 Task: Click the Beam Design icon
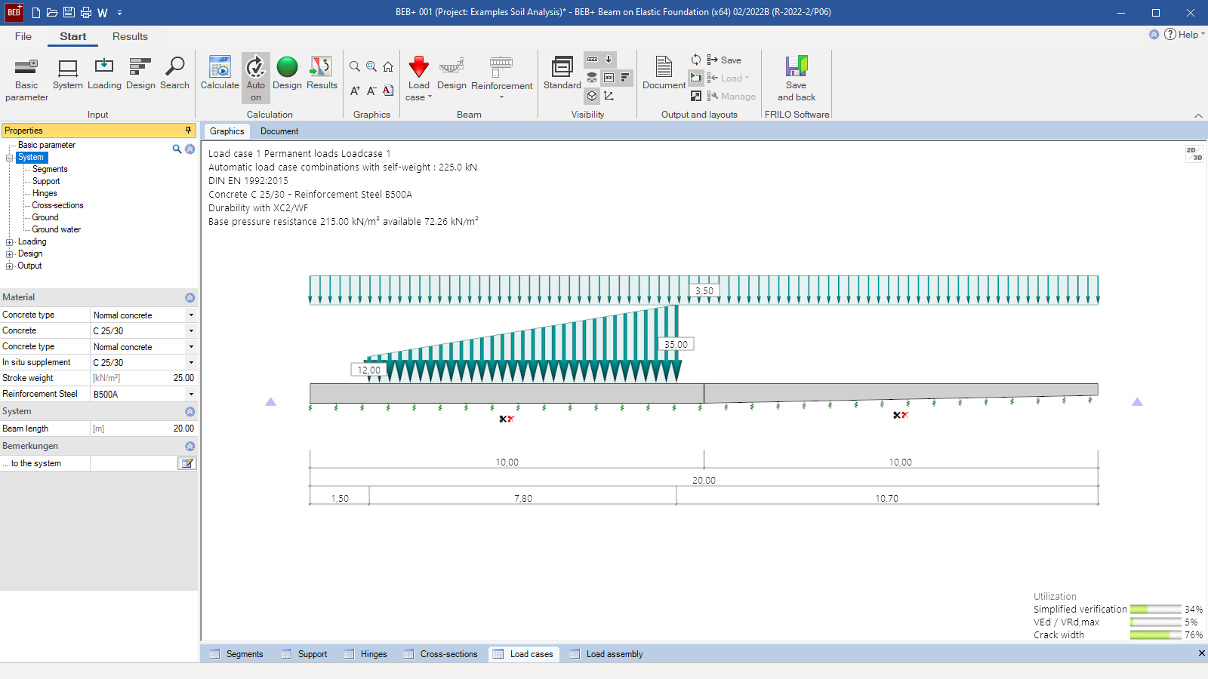coord(451,73)
